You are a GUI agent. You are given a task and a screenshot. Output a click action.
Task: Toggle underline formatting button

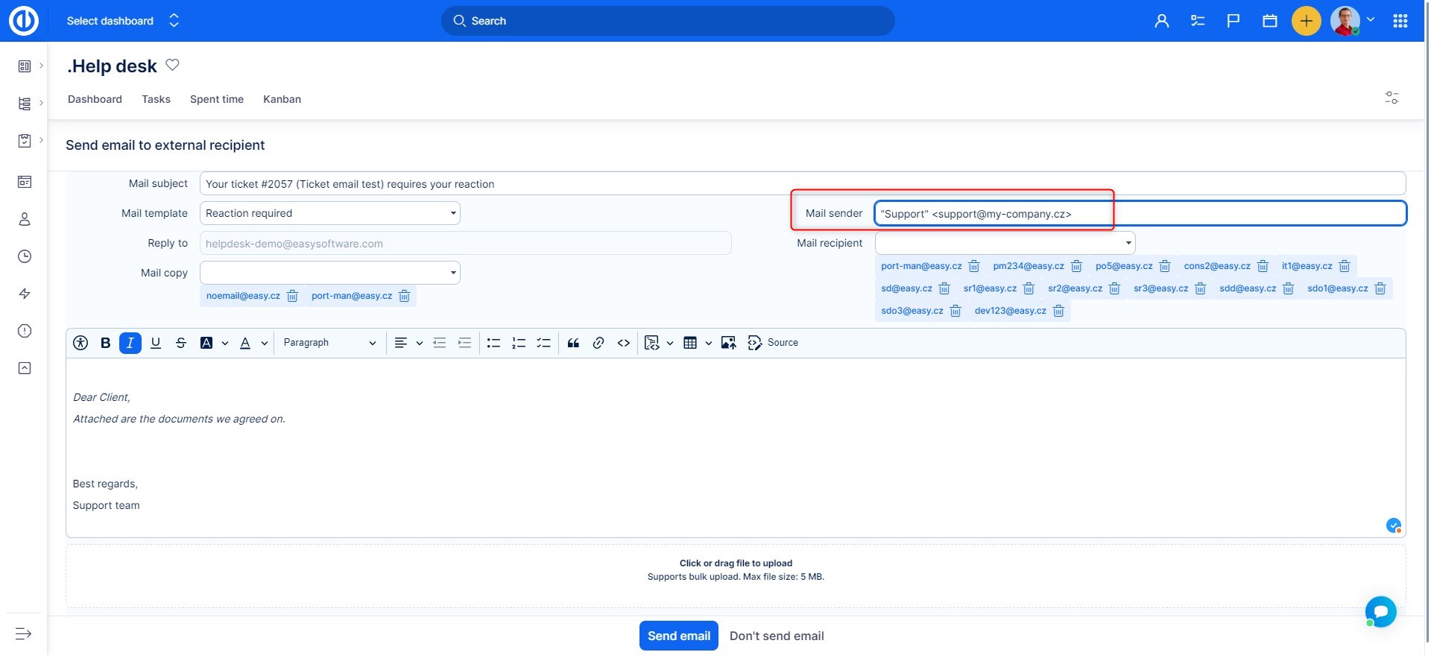click(156, 343)
